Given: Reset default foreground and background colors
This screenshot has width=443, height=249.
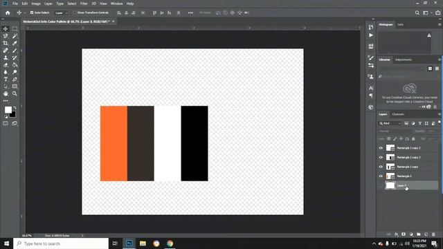Looking at the screenshot, I should tap(6, 117).
